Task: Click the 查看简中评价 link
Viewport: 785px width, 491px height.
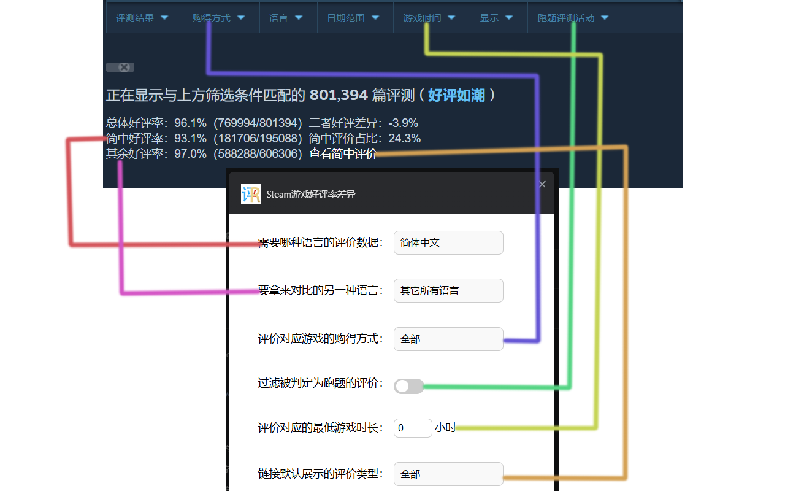Action: pyautogui.click(x=342, y=154)
